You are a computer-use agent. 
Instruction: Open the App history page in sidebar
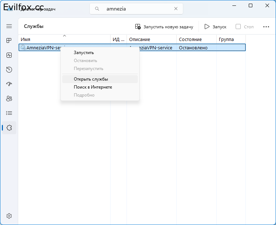pos(9,70)
